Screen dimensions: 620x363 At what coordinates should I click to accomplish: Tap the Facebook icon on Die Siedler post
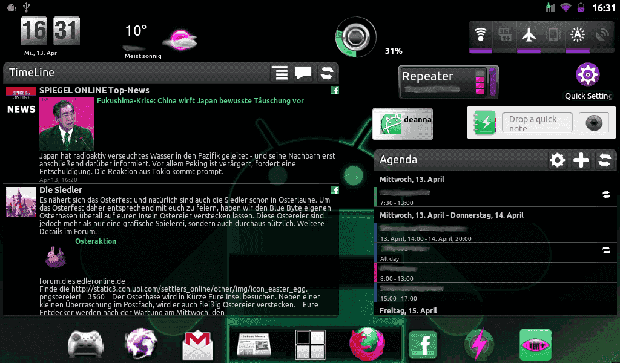pyautogui.click(x=335, y=190)
